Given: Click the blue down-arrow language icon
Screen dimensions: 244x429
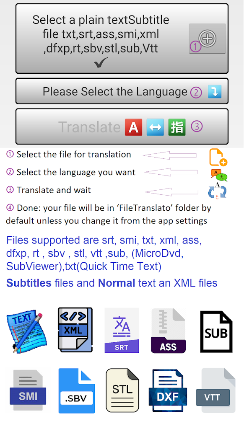Looking at the screenshot, I should coord(214,91).
